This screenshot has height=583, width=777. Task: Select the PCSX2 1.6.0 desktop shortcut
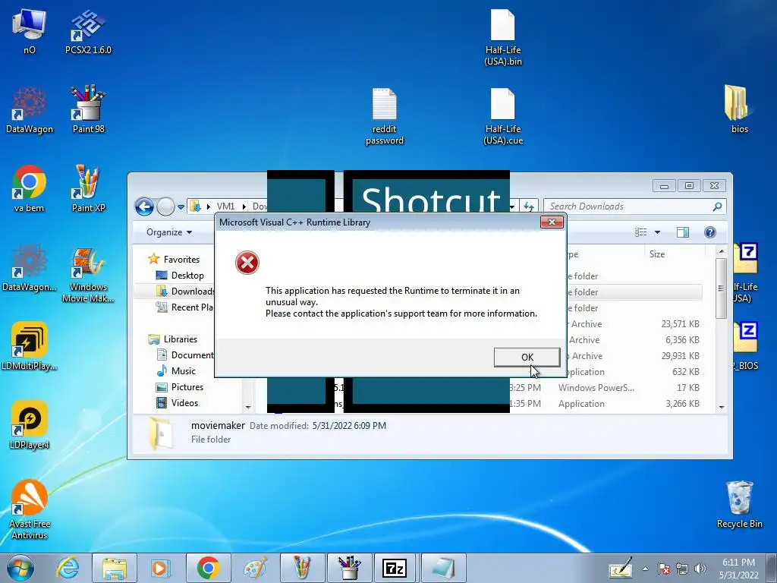click(88, 30)
